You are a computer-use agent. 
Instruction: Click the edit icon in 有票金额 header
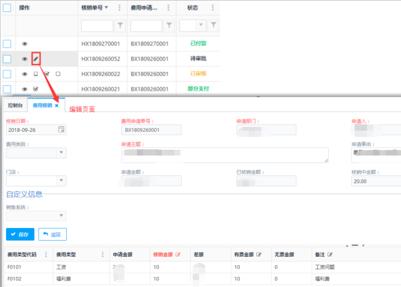tap(259, 254)
